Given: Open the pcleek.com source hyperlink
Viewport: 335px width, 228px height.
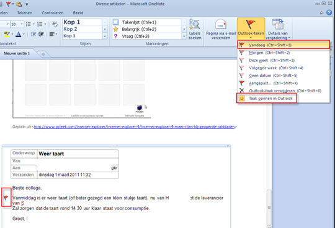Looking at the screenshot, I should pos(134,126).
